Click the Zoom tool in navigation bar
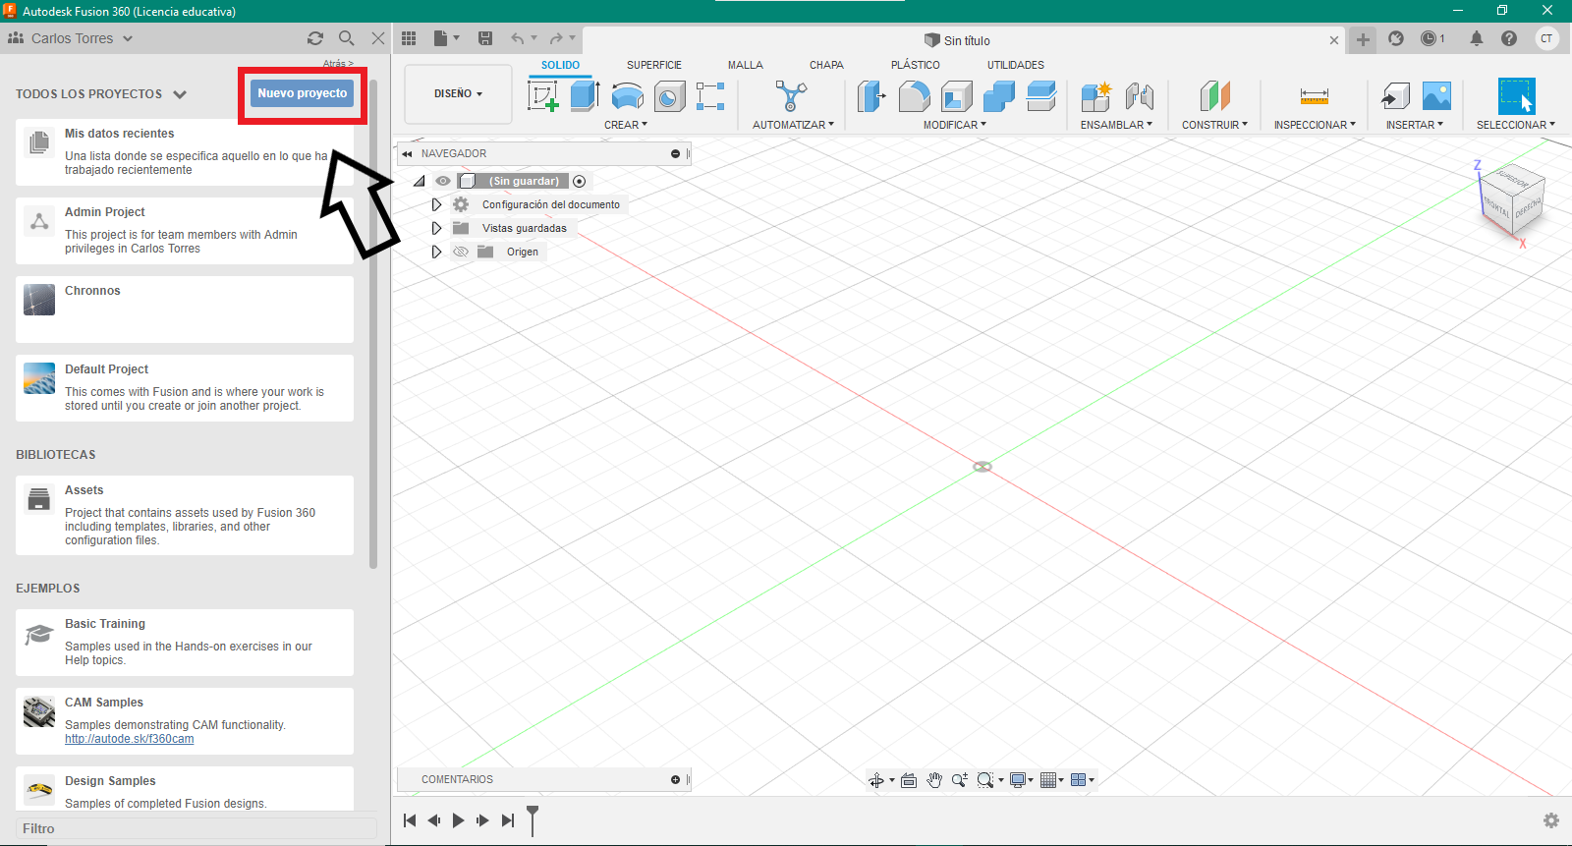This screenshot has width=1572, height=846. tap(960, 780)
